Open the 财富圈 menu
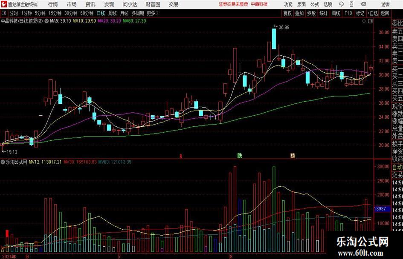Image resolution: width=403 pixels, height=259 pixels. (153, 4)
